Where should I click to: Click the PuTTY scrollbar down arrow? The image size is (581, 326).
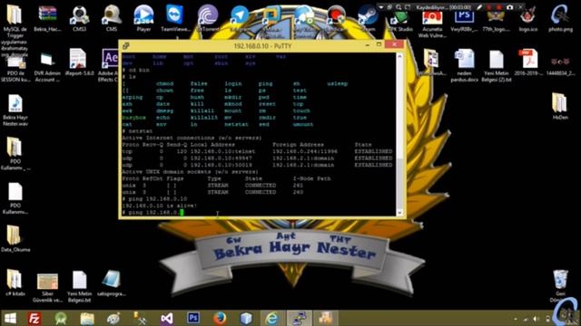[x=399, y=212]
